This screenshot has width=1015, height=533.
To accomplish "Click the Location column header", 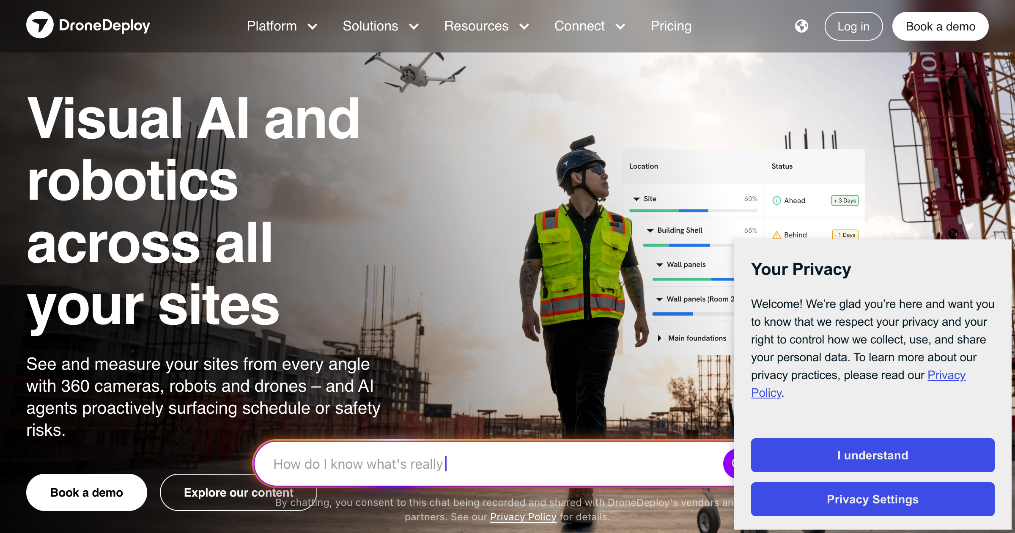I will click(x=644, y=166).
